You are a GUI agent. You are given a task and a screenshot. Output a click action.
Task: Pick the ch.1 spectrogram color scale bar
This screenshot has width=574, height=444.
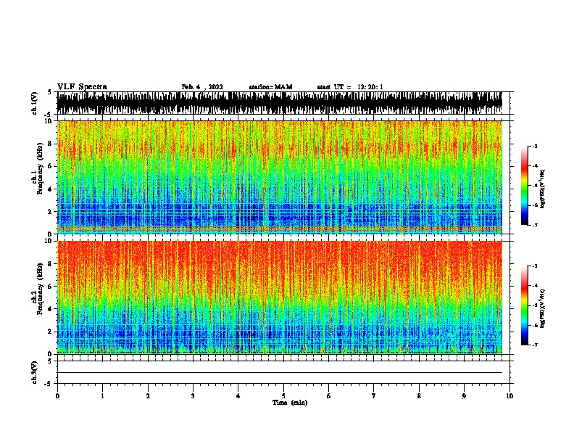[525, 186]
